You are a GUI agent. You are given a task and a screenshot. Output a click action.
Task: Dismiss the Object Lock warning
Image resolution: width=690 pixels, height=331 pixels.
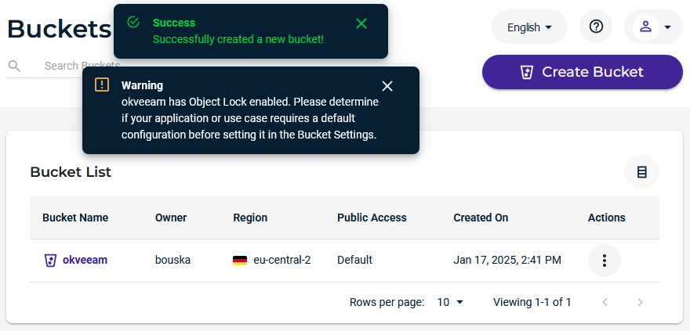point(387,86)
